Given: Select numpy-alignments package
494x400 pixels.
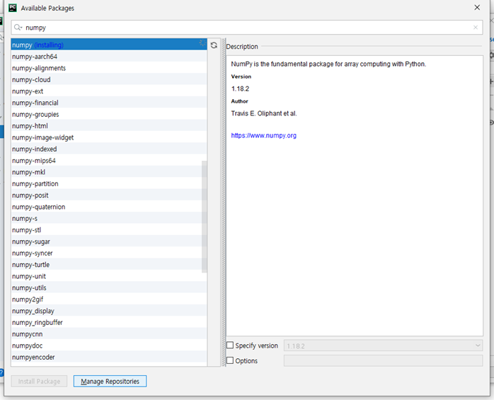Looking at the screenshot, I should click(x=109, y=68).
